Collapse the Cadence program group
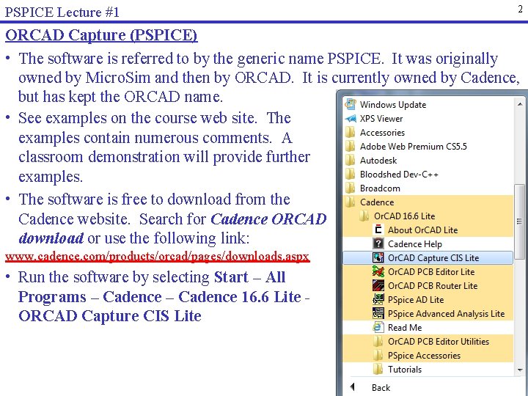528x396 pixels. [x=428, y=202]
